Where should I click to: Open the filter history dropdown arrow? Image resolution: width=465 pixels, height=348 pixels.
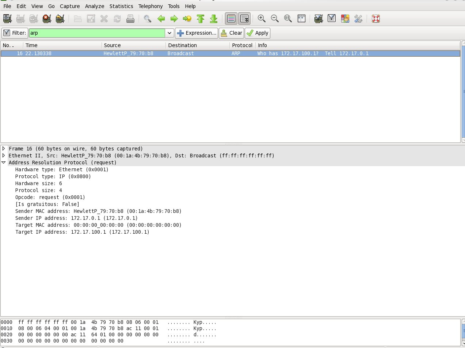pos(169,33)
